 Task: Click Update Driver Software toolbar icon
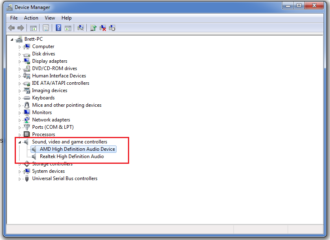click(93, 28)
